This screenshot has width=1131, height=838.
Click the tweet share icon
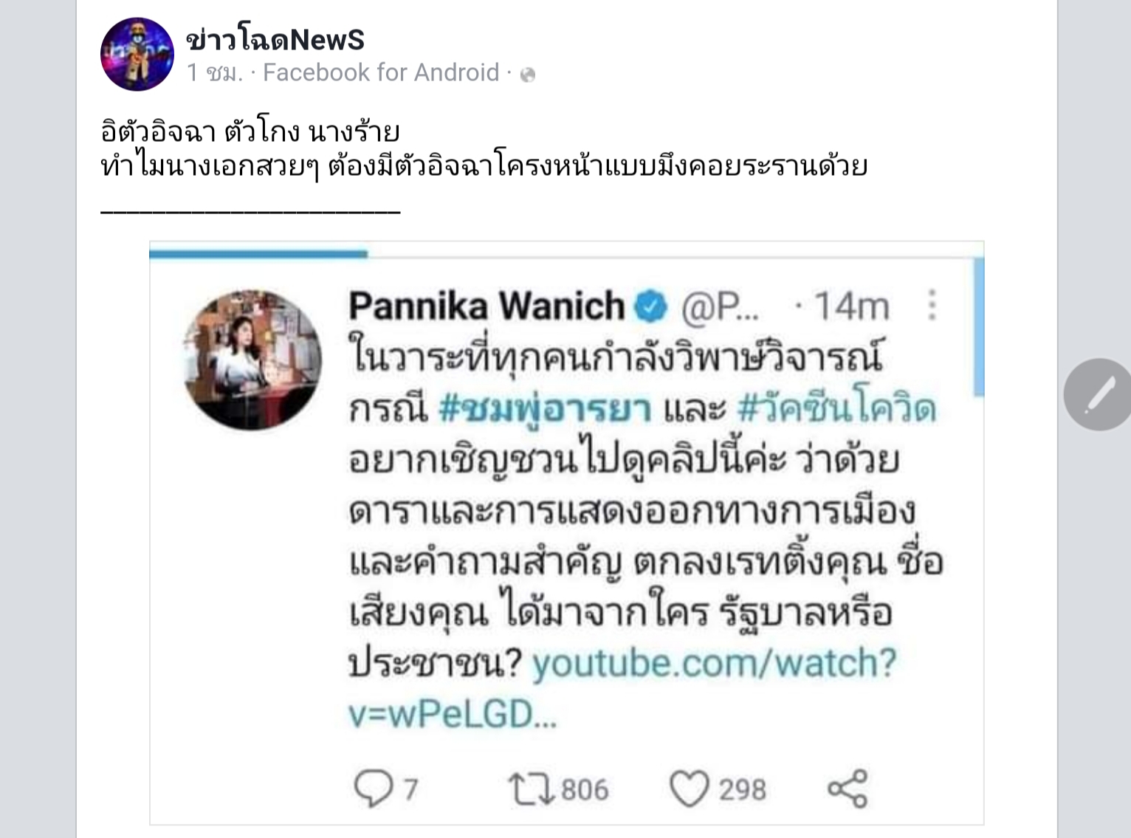(x=848, y=789)
